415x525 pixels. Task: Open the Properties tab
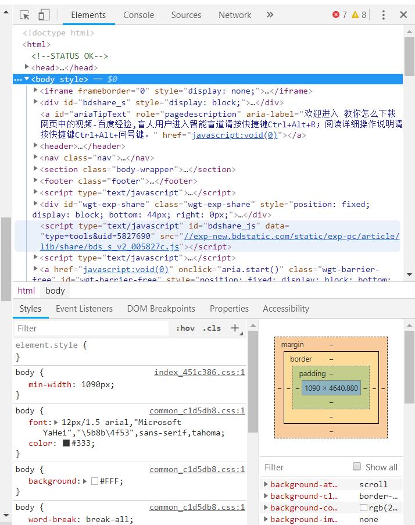(x=229, y=309)
